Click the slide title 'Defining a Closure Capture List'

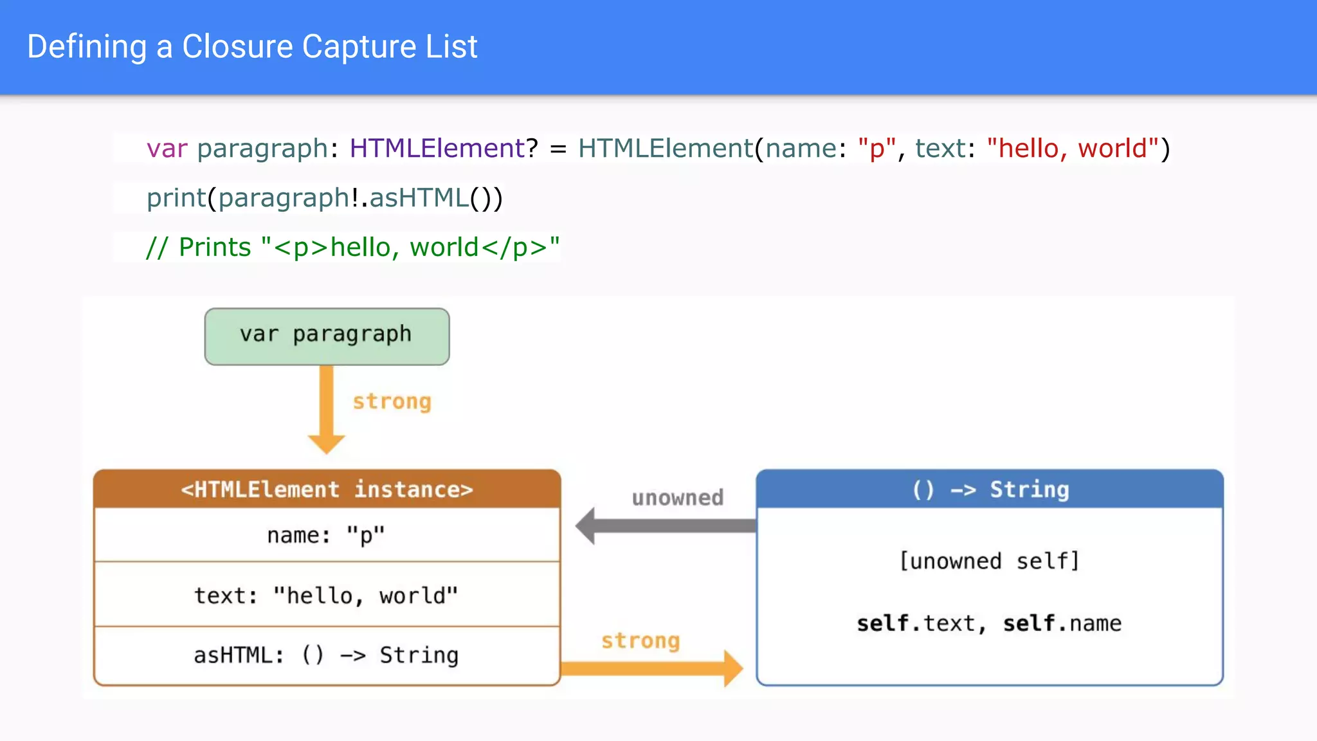pos(252,47)
